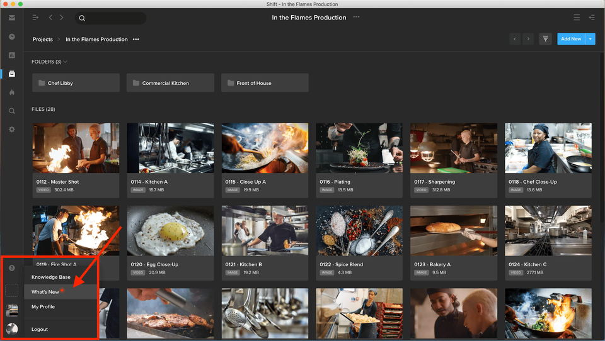Open the flame icon in sidebar

coord(12,92)
